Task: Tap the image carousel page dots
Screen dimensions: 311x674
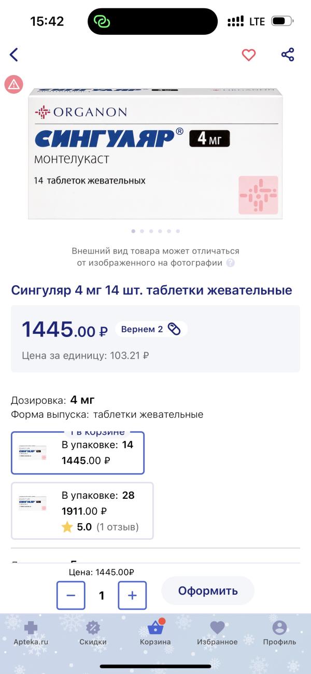Action: 155,231
